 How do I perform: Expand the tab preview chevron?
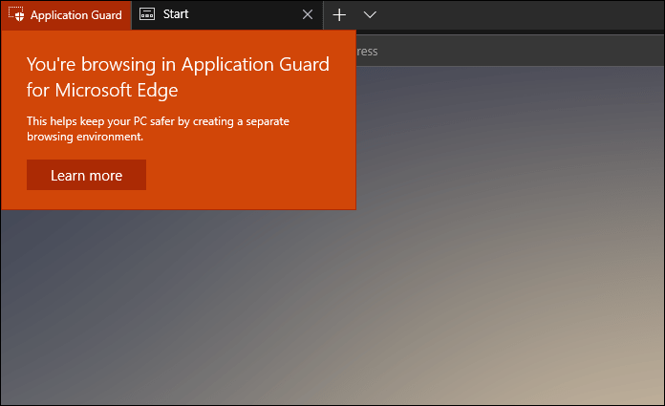click(370, 15)
